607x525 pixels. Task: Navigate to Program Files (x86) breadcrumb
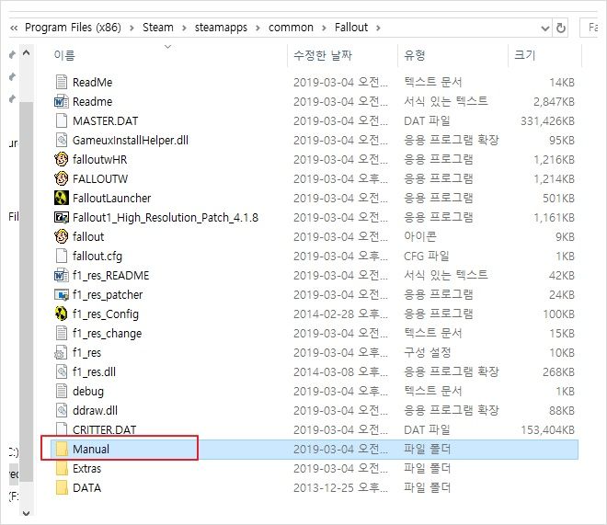pos(73,28)
